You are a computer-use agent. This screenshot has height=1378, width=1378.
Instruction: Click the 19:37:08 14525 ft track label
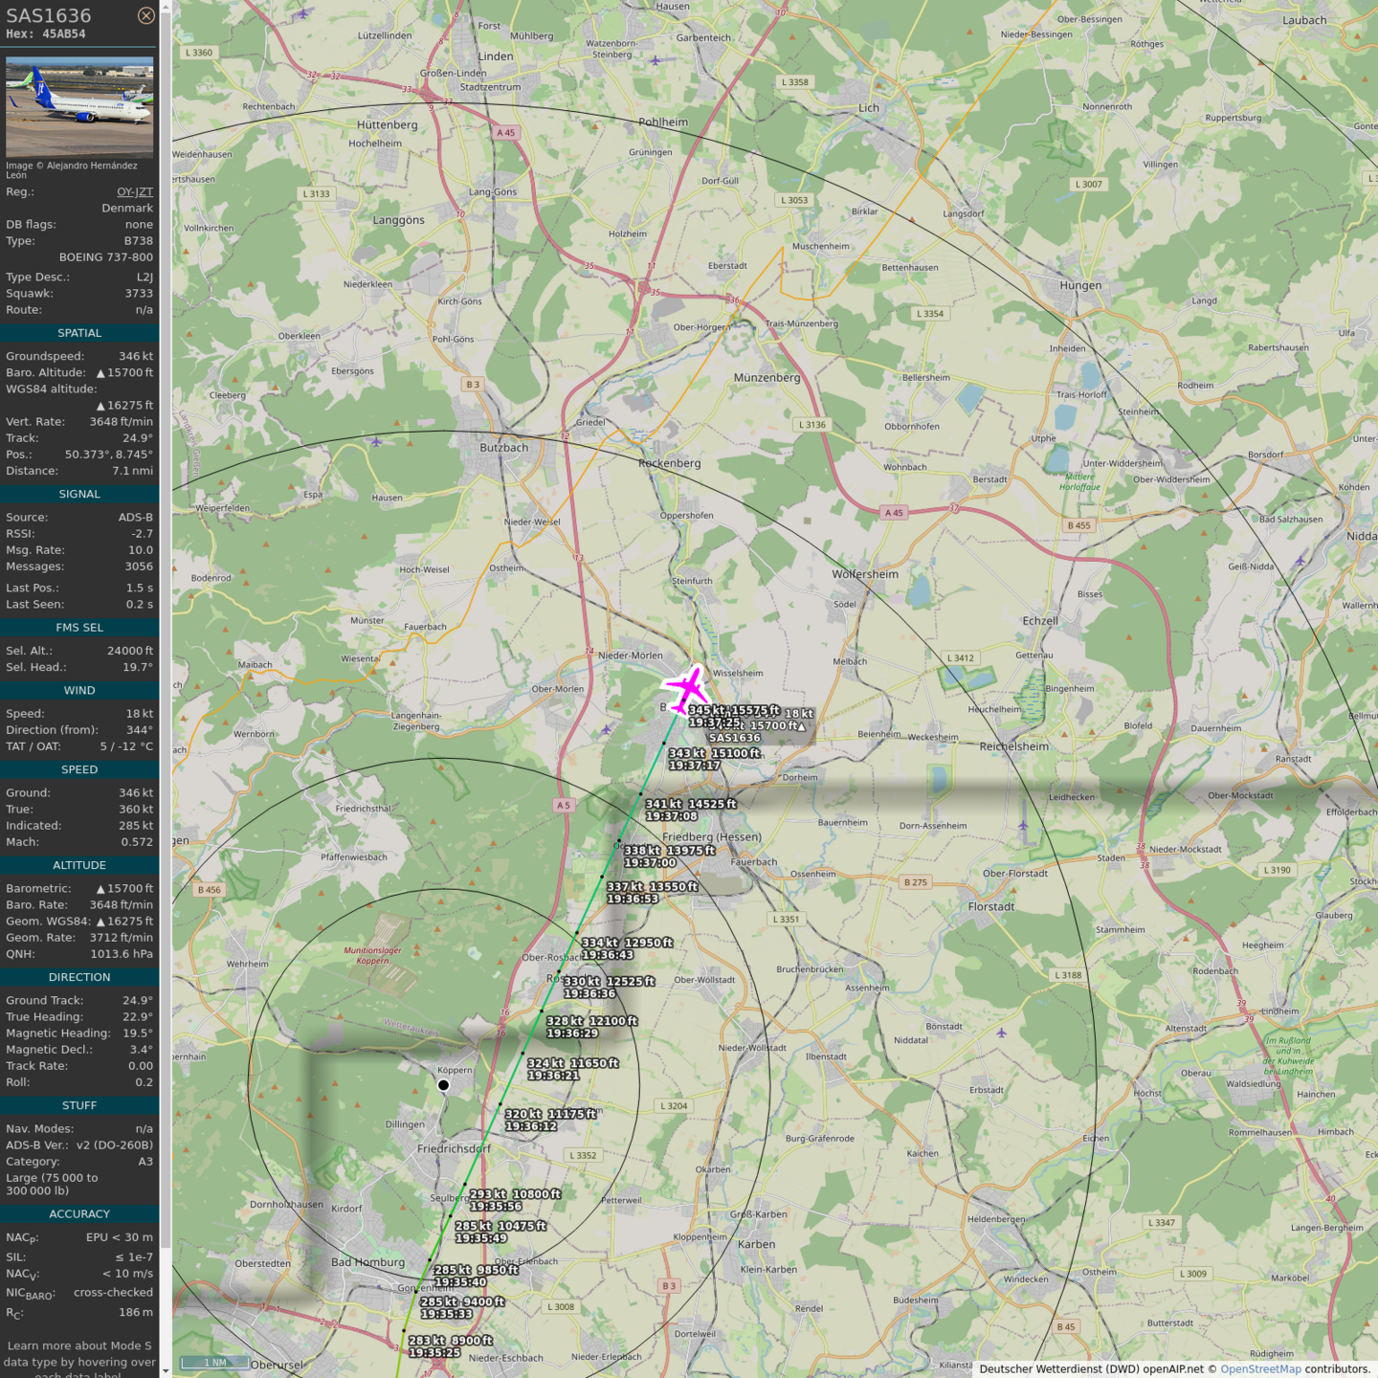[x=690, y=810]
